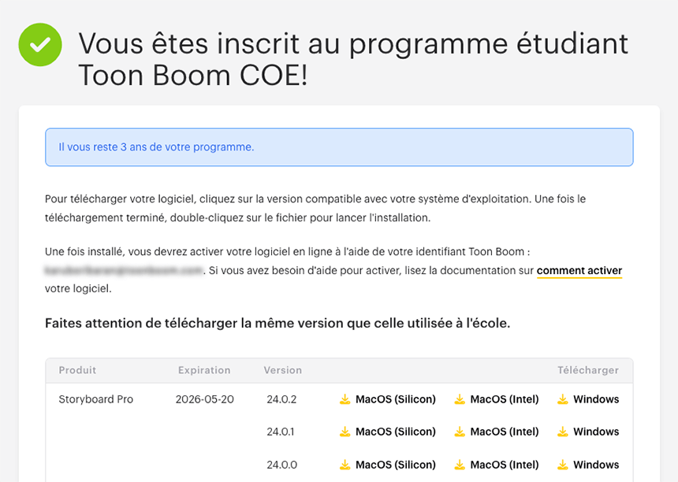678x482 pixels.
Task: Click download icon for 24.0.2 Windows
Action: click(x=562, y=399)
